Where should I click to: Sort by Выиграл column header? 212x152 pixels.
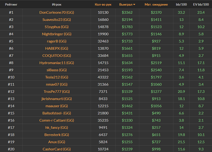tap(126, 5)
